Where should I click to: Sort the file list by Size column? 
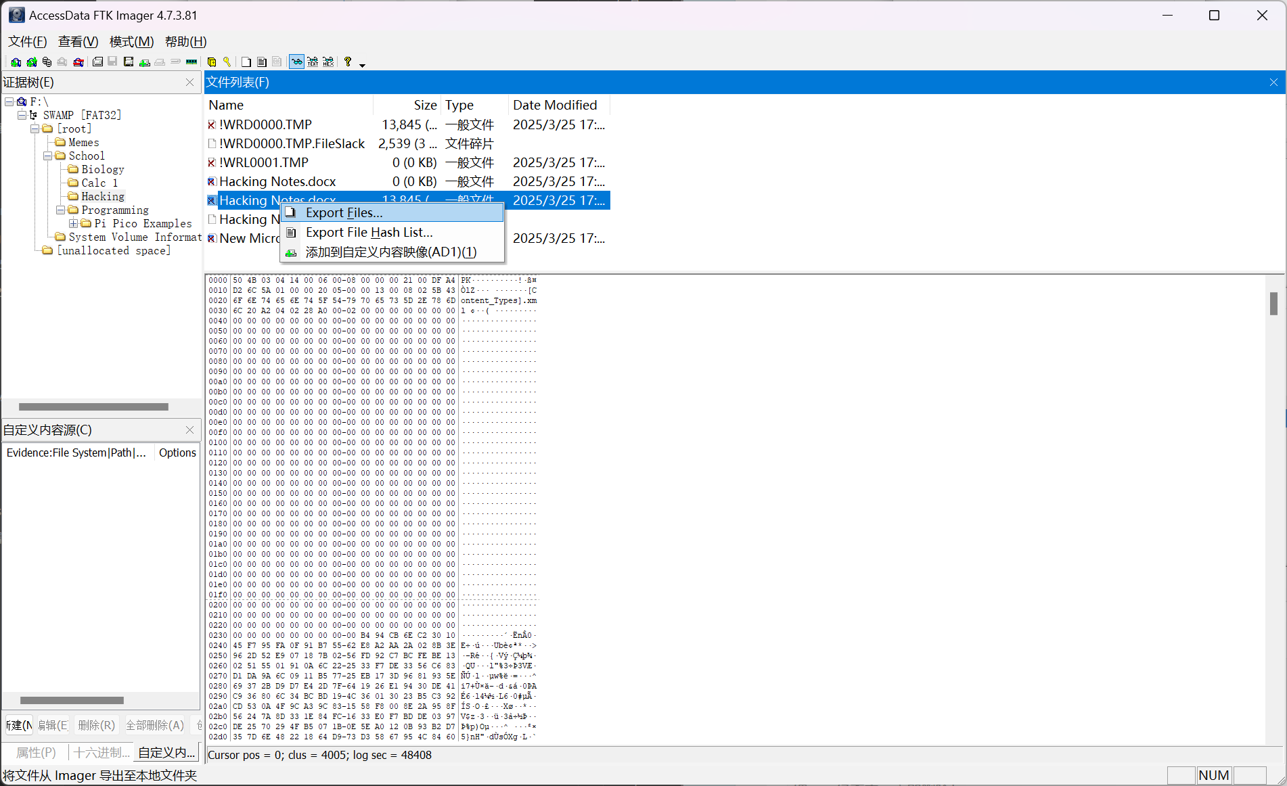click(x=407, y=105)
